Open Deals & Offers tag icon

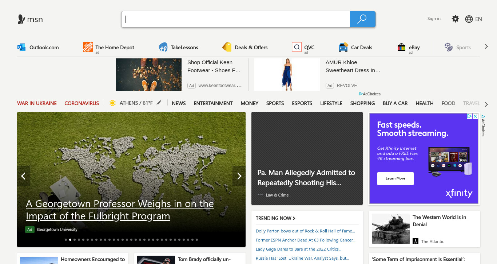[x=227, y=47]
